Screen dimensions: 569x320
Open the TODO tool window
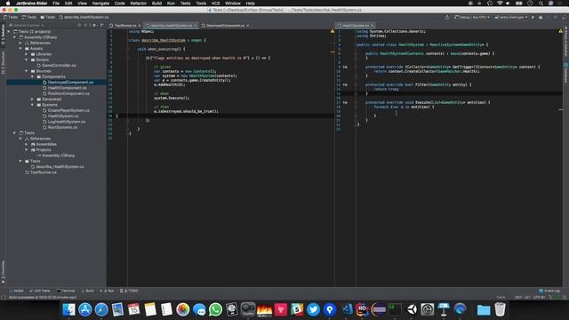pos(129,291)
